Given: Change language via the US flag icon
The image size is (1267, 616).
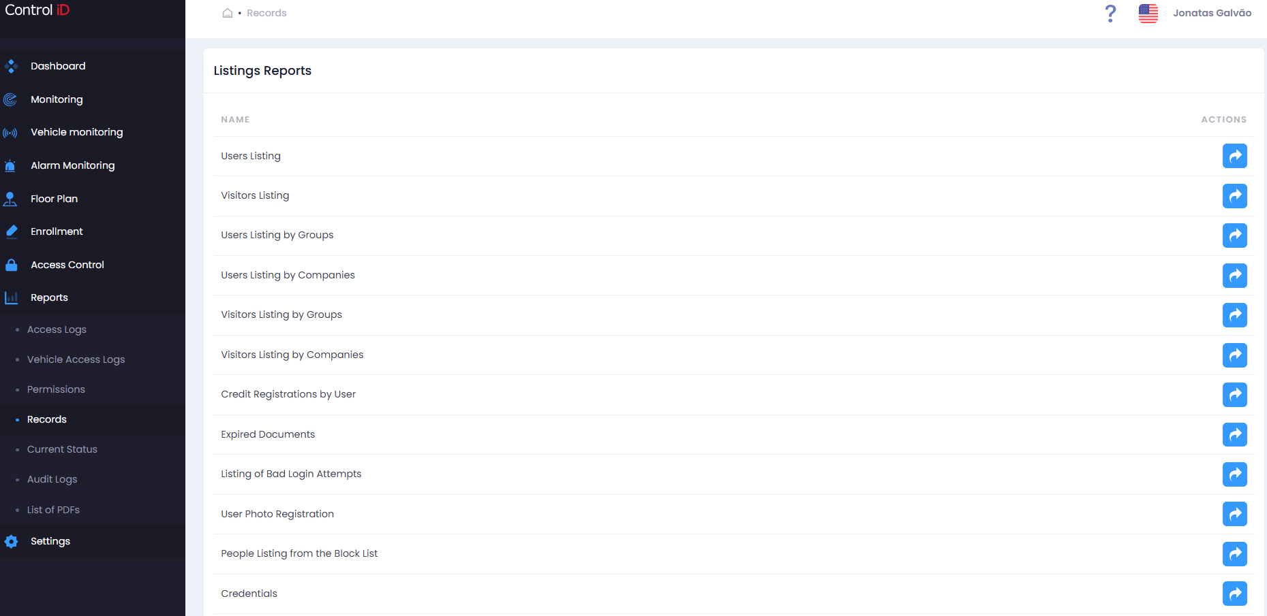Looking at the screenshot, I should pyautogui.click(x=1148, y=13).
